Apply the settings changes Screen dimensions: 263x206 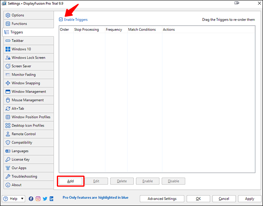[250, 199]
